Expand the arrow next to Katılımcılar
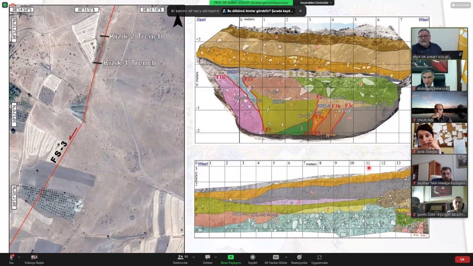The height and width of the screenshot is (266, 473). pos(192,257)
